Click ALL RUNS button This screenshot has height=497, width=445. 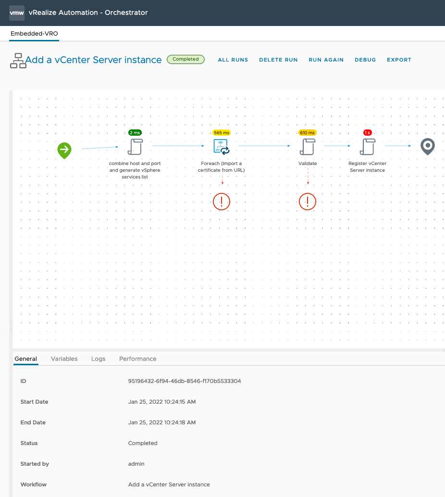(x=233, y=60)
